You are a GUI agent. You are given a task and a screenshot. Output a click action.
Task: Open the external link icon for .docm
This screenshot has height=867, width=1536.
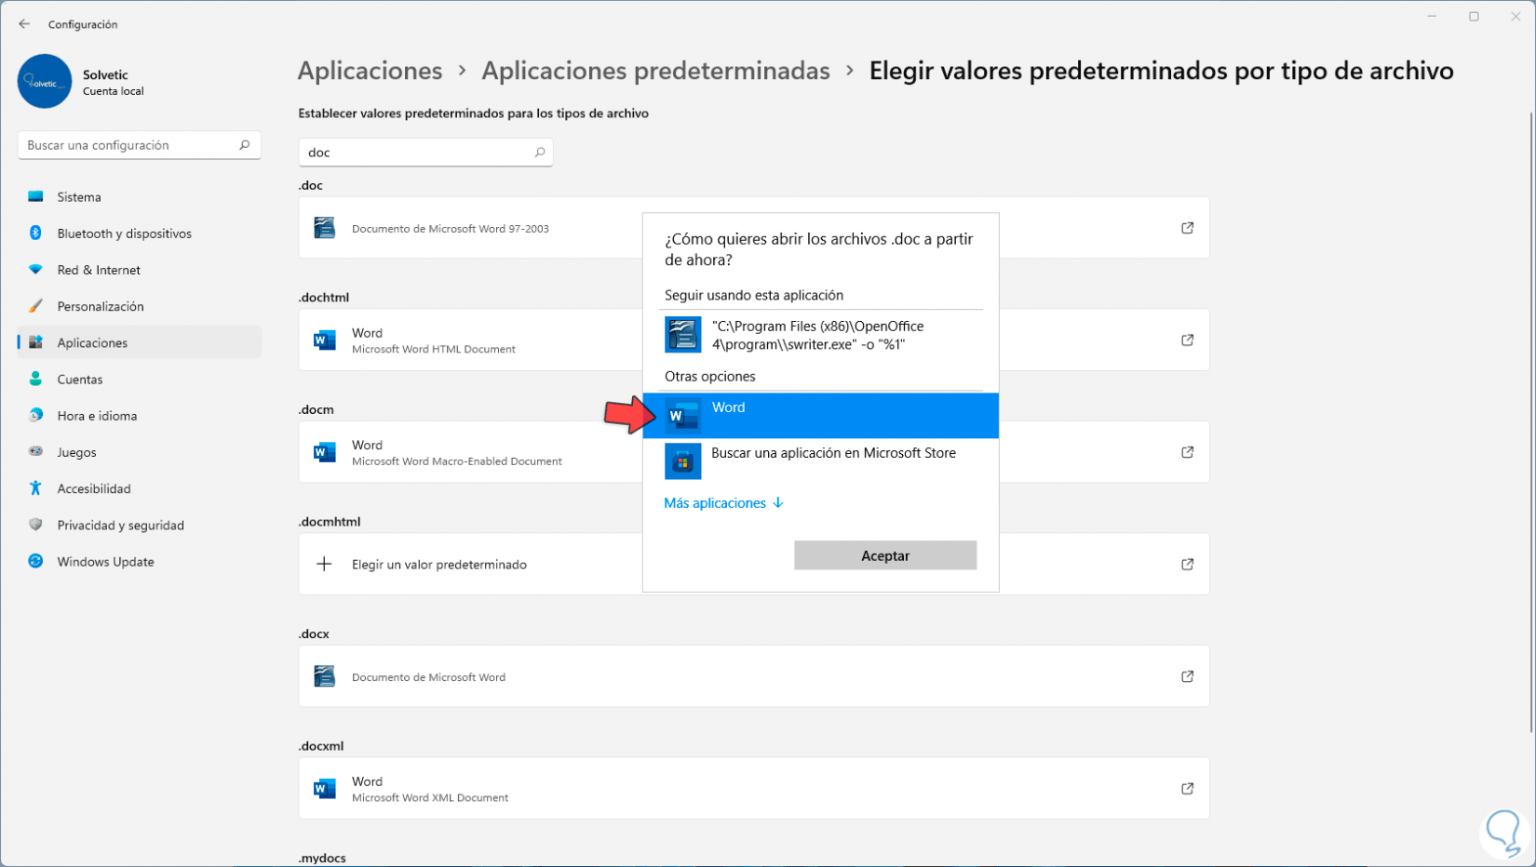pos(1187,452)
